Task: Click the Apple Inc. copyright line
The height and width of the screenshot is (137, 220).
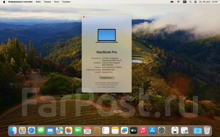Action: [107, 85]
